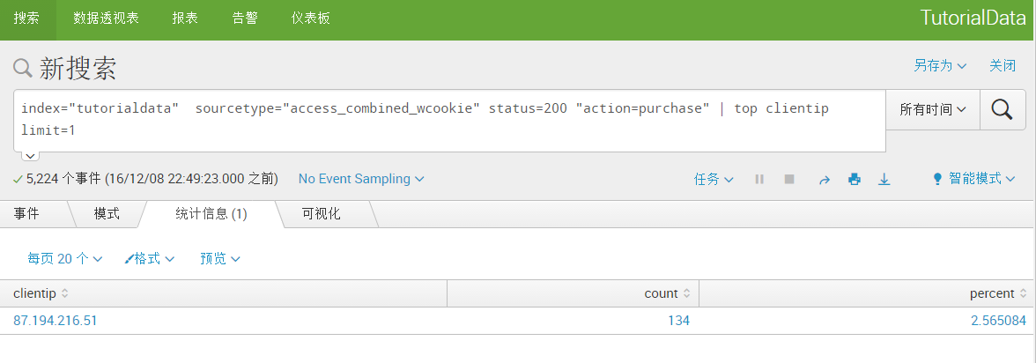Switch to 可视化 tab
The width and height of the screenshot is (1036, 363).
pyautogui.click(x=321, y=213)
